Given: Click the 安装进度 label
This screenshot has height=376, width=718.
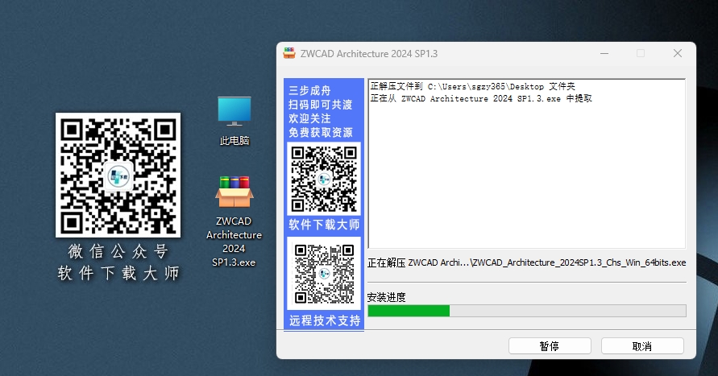Looking at the screenshot, I should tap(387, 297).
